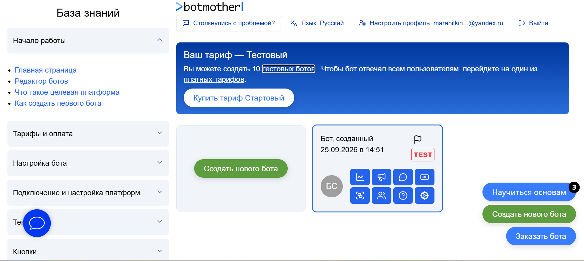
Task: Click Научиться основам floating button
Action: pos(529,192)
